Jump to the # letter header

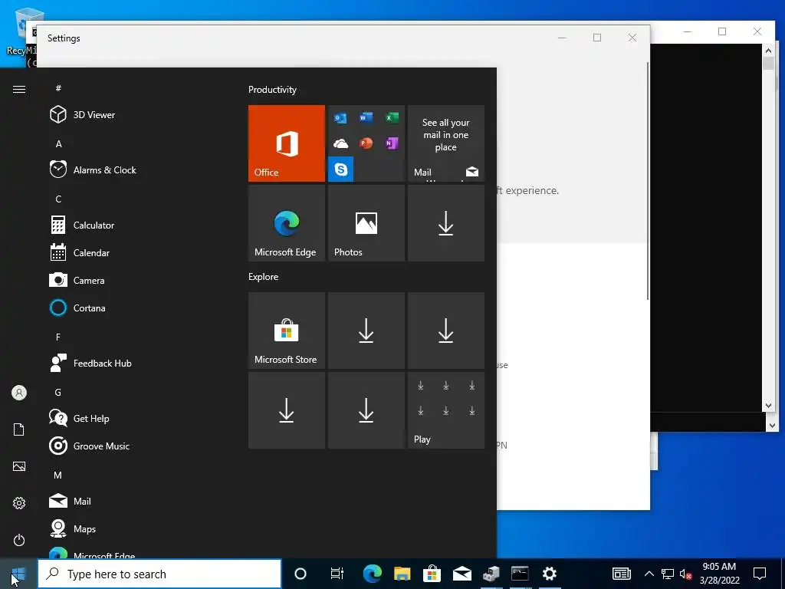[58, 88]
